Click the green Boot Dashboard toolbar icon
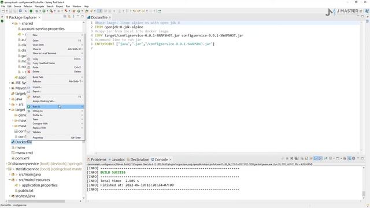The width and height of the screenshot is (370, 208). [31, 11]
